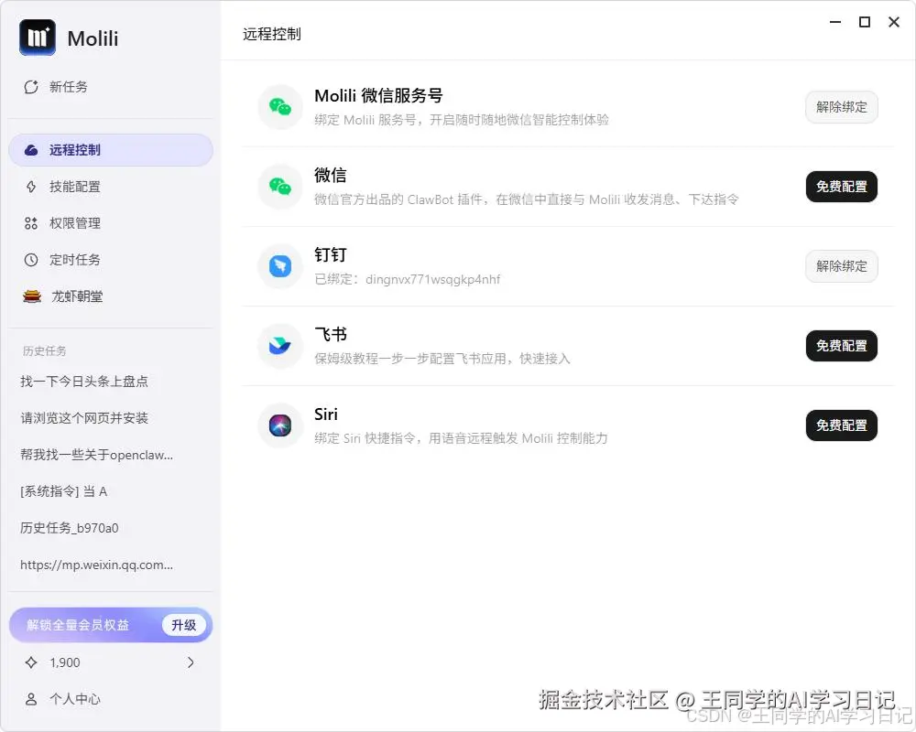Image resolution: width=916 pixels, height=732 pixels.
Task: Click the 飞书 title text
Action: (x=331, y=335)
